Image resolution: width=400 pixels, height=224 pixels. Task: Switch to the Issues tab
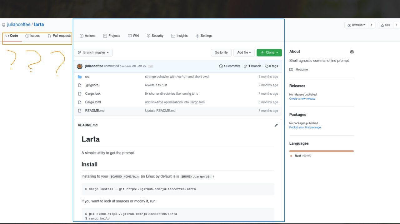[32, 36]
